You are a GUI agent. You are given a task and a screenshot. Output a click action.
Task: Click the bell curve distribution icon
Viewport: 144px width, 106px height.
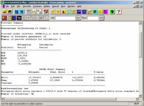84,12
